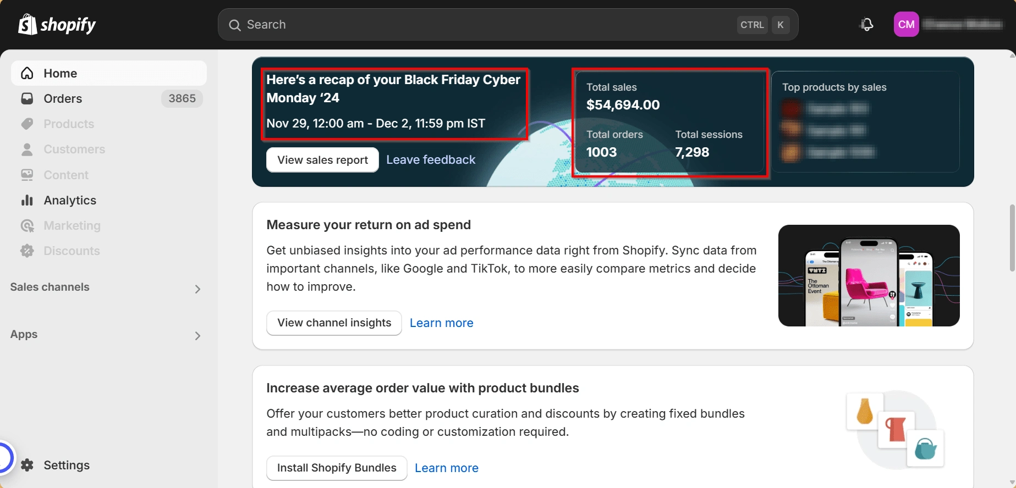This screenshot has height=488, width=1016.
Task: Click the Settings gear icon
Action: pos(28,465)
